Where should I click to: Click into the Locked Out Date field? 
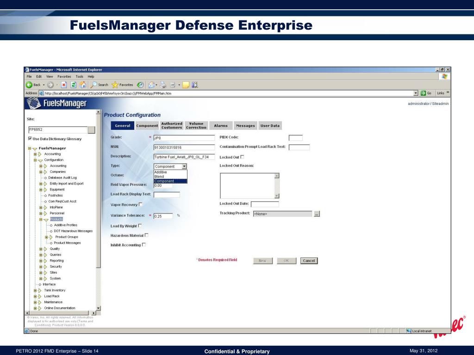[265, 204]
